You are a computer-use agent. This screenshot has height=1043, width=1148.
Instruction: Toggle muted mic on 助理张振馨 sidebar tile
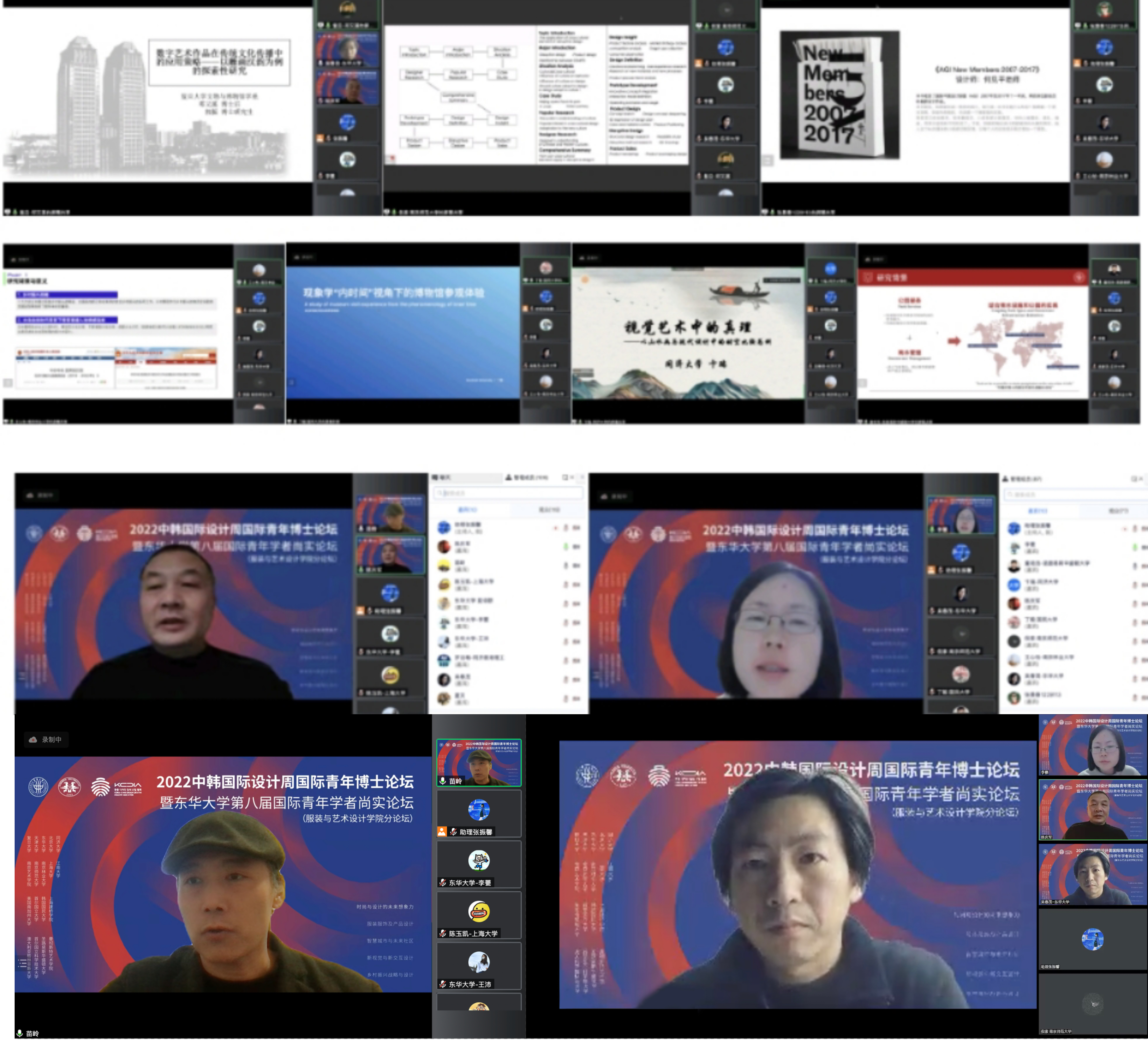pos(453,831)
